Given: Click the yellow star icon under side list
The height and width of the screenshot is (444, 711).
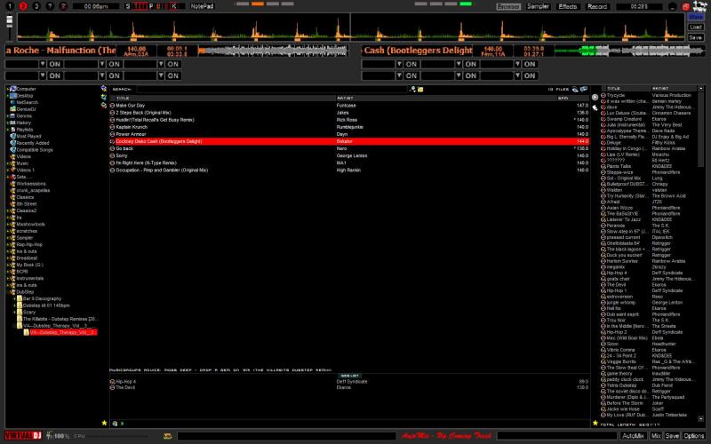Looking at the screenshot, I should (x=595, y=423).
